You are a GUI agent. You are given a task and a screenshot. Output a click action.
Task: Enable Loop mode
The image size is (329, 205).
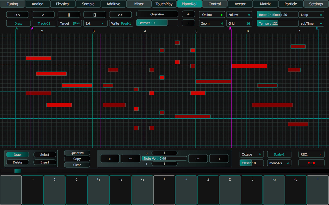coord(311,15)
